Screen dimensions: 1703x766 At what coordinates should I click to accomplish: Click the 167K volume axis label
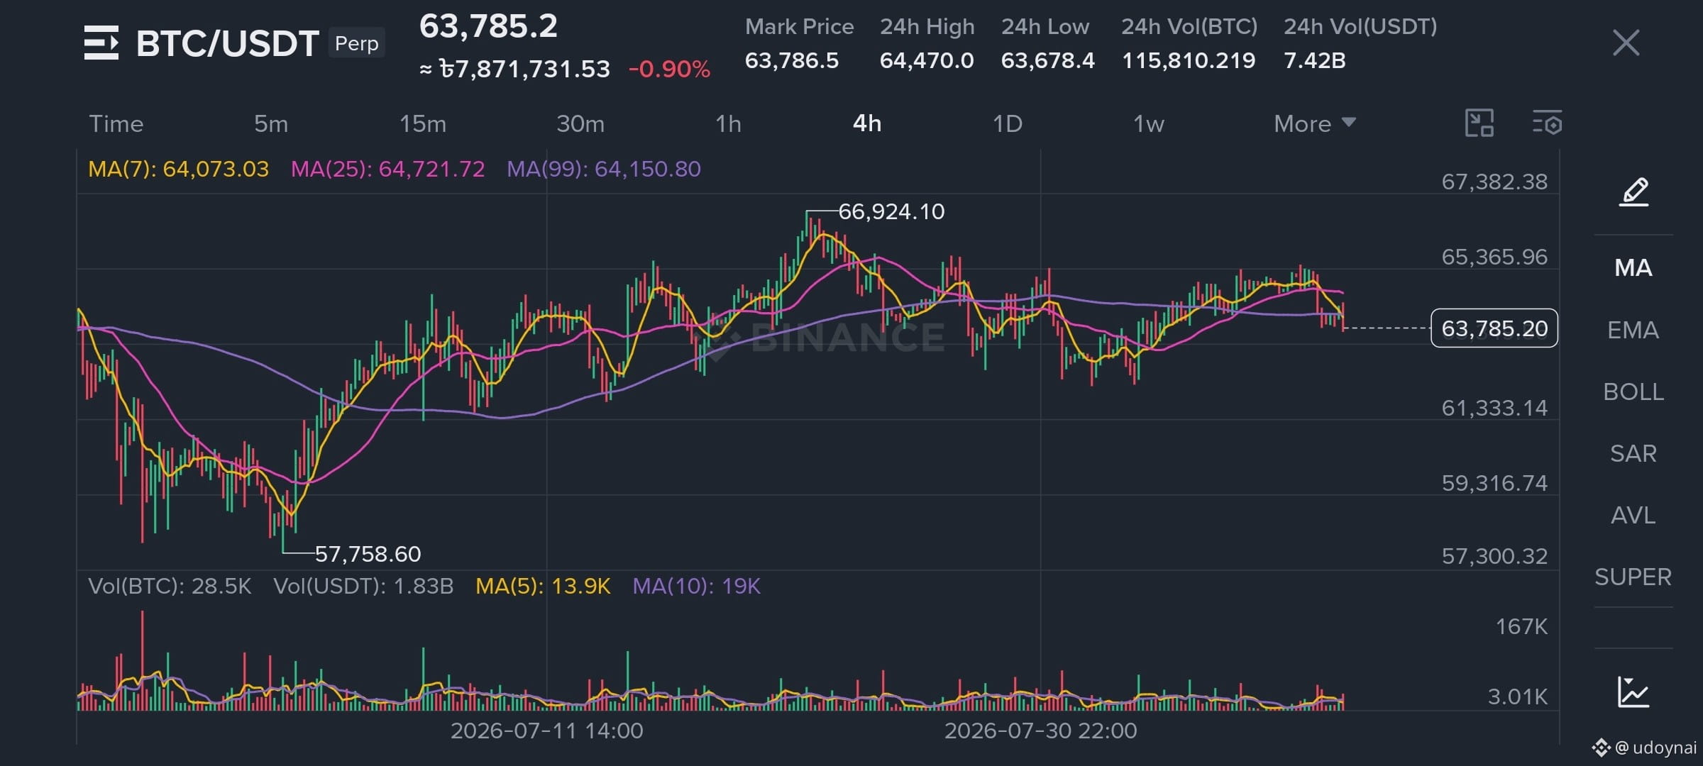(x=1521, y=626)
